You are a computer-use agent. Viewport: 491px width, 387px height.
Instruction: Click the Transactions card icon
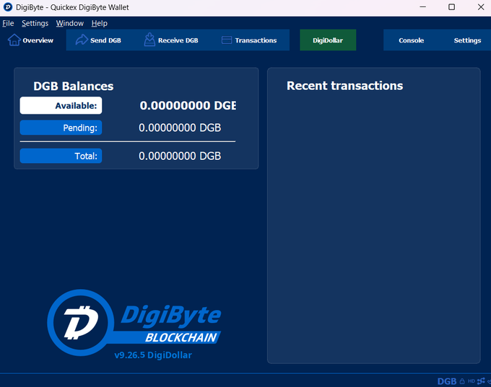(227, 40)
